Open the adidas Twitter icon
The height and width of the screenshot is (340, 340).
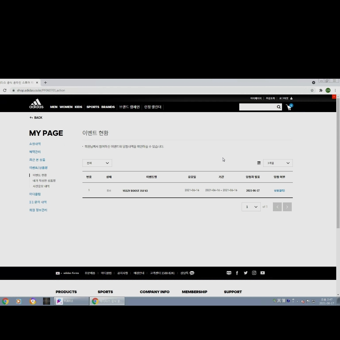(246, 273)
